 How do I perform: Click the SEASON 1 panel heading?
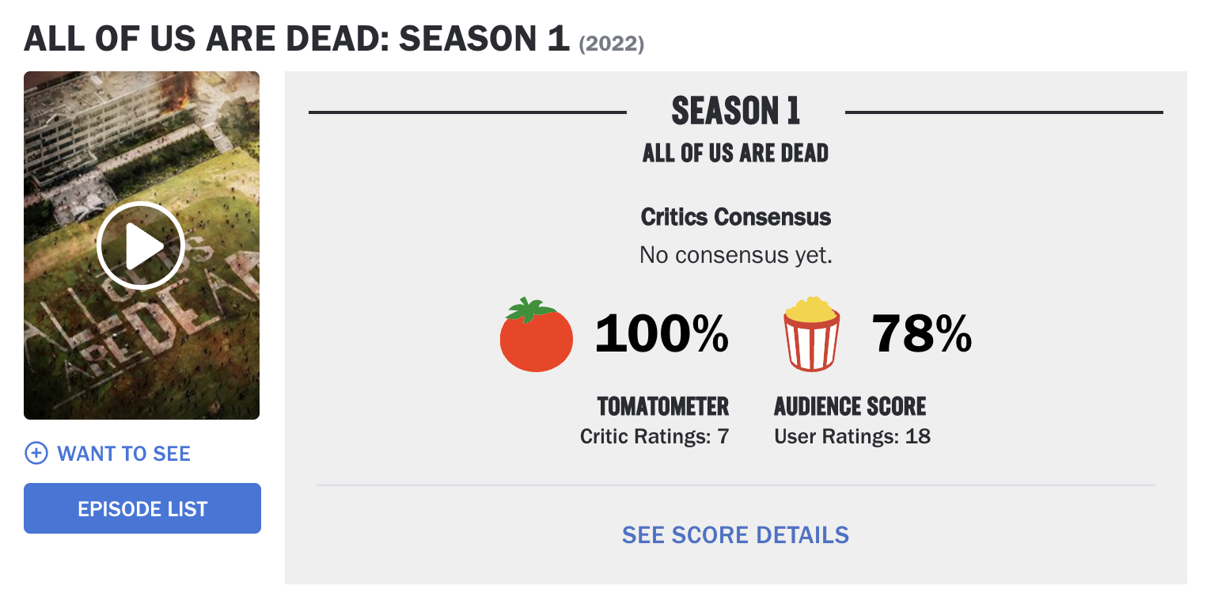coord(735,112)
